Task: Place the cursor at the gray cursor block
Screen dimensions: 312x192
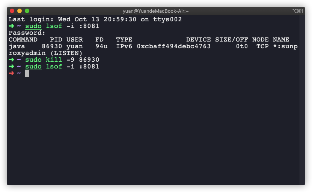Action: tap(27, 73)
